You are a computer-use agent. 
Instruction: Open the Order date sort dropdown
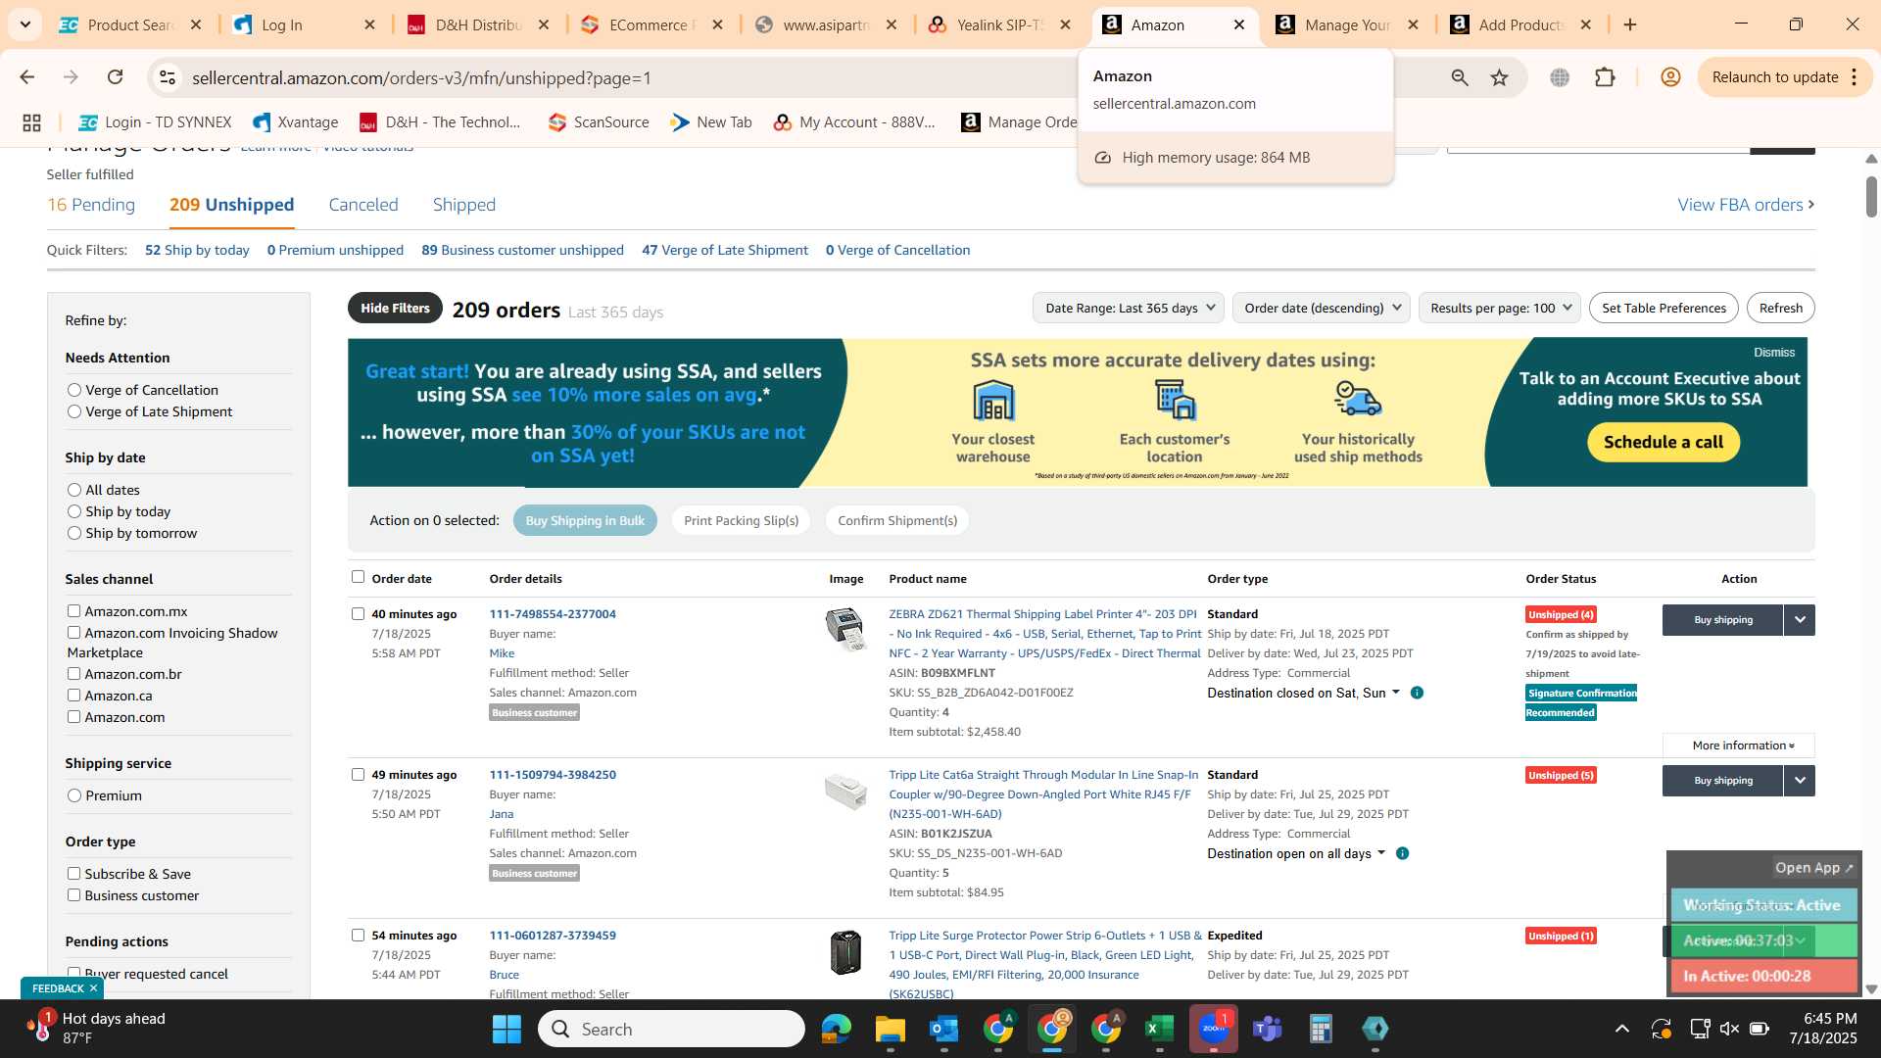point(1322,308)
